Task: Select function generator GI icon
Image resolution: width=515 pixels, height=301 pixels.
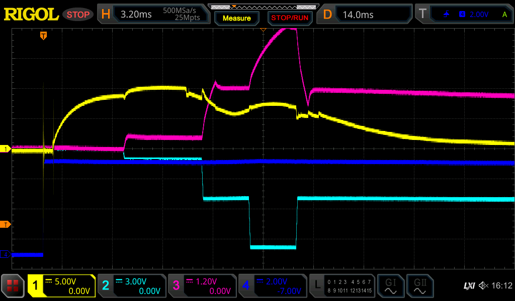Action: click(x=390, y=286)
